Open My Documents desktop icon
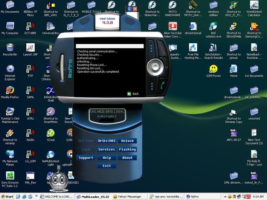This screenshot has width=267, height=200. click(10, 7)
